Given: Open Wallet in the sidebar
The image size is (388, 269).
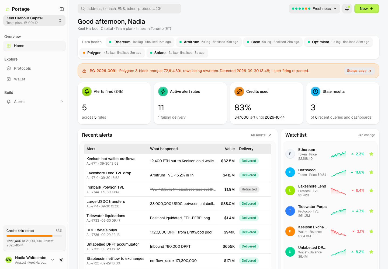Looking at the screenshot, I should [34, 79].
